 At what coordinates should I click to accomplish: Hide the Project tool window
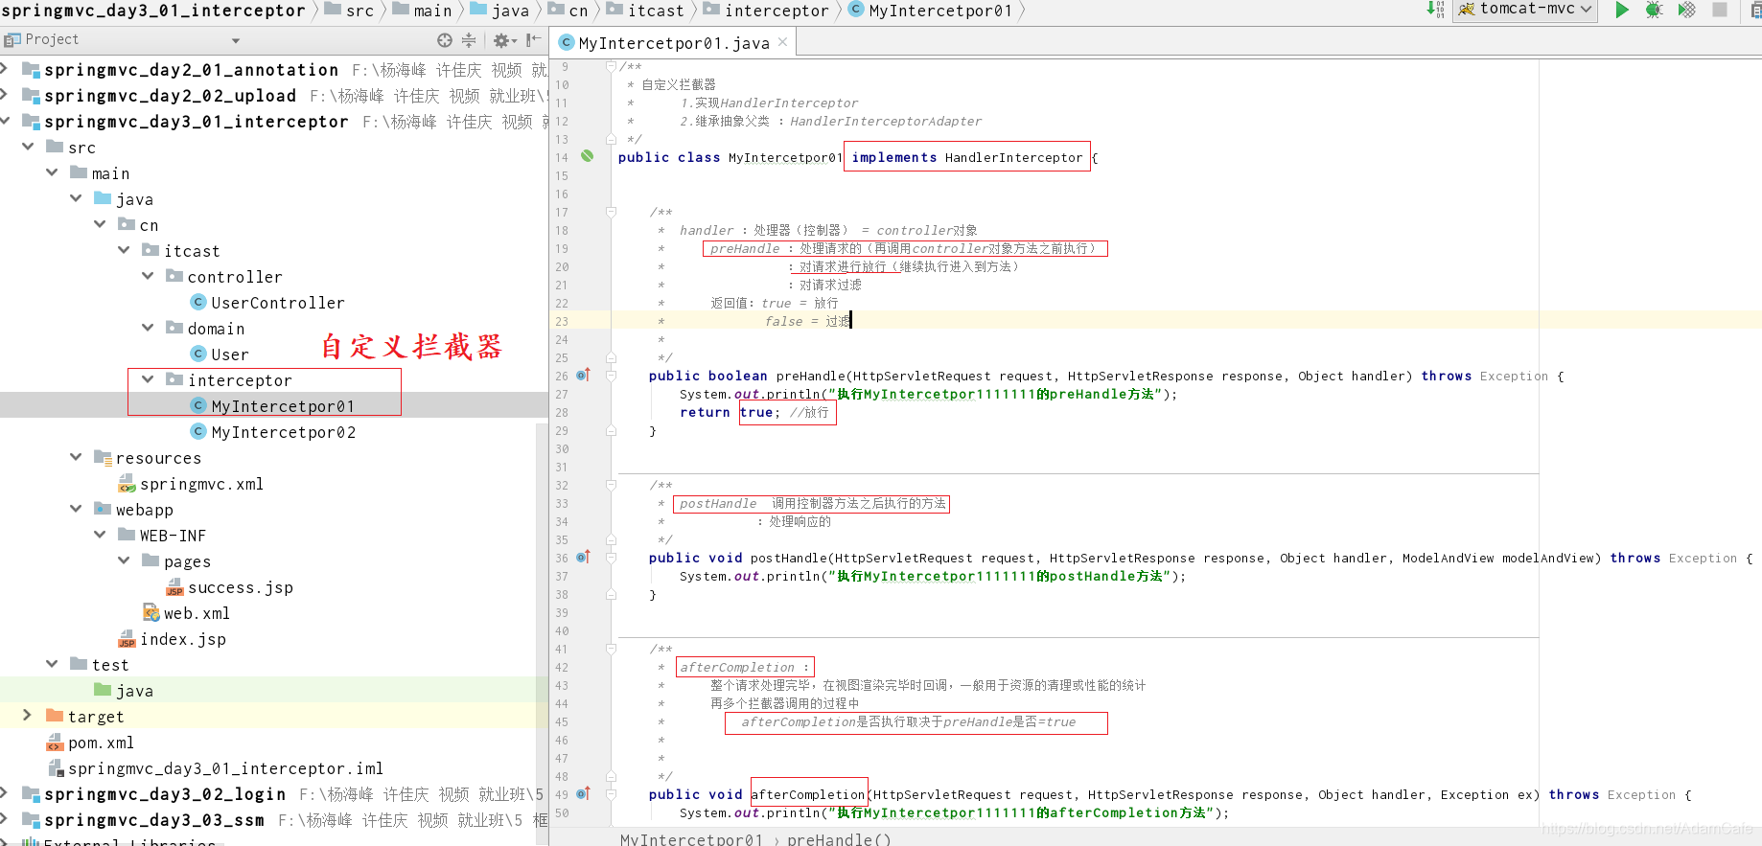[x=533, y=40]
